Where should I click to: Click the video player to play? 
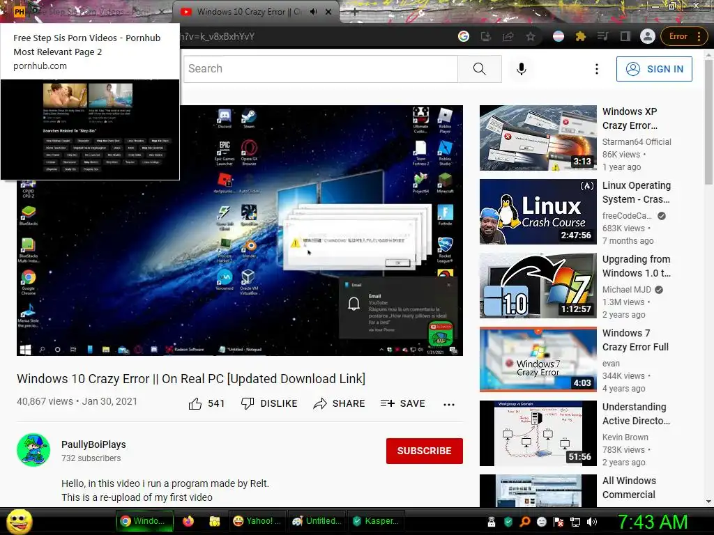[x=240, y=231]
